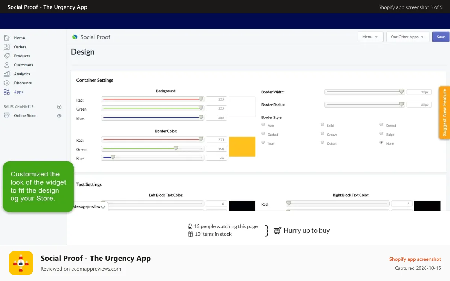Screen dimensions: 450x281
Task: Open Products in the sidebar
Action: [x=22, y=56]
